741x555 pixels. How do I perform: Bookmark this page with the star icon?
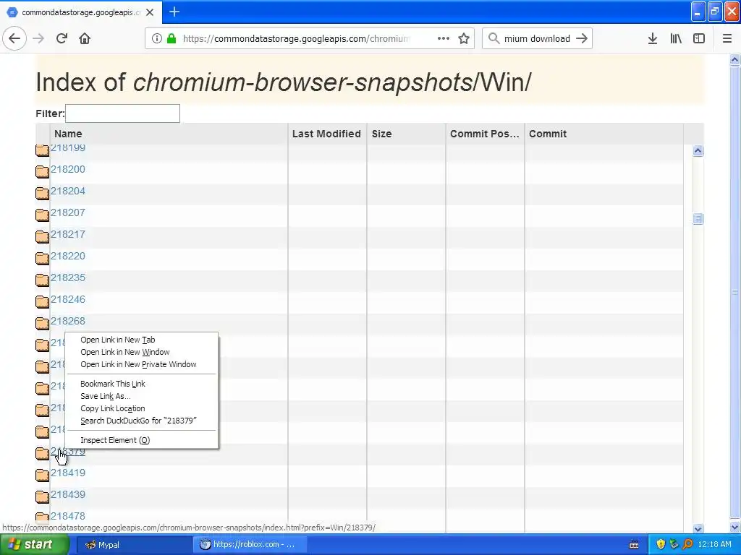(464, 39)
